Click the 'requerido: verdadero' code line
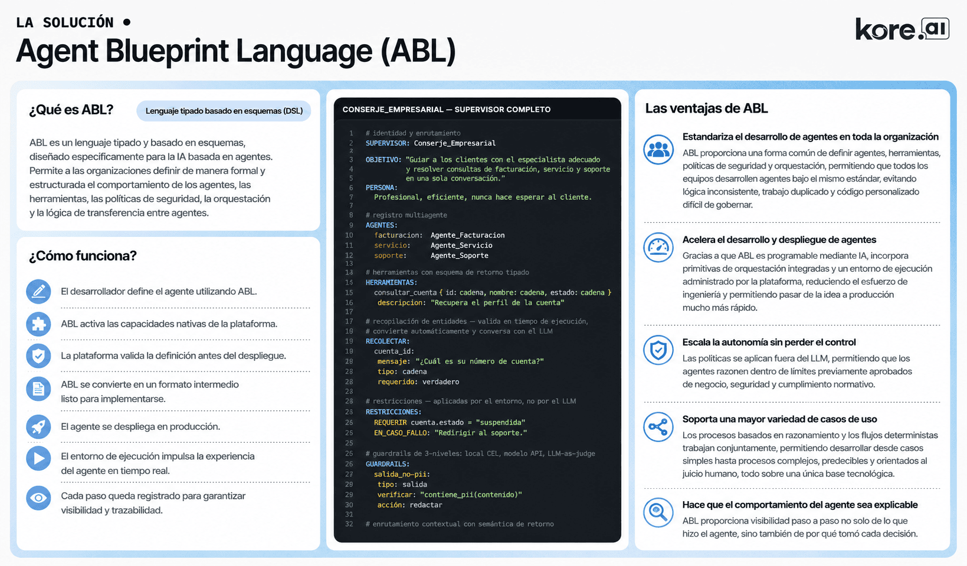Screen dimensions: 967x566 point(418,382)
